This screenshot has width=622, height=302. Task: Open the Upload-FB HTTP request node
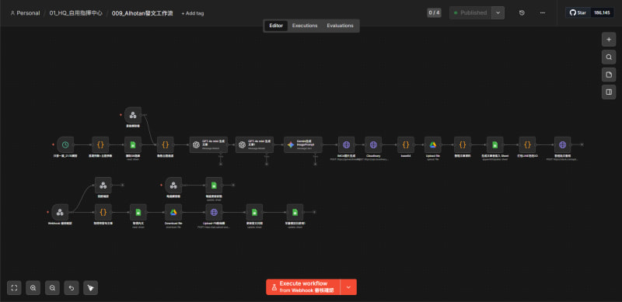214,213
